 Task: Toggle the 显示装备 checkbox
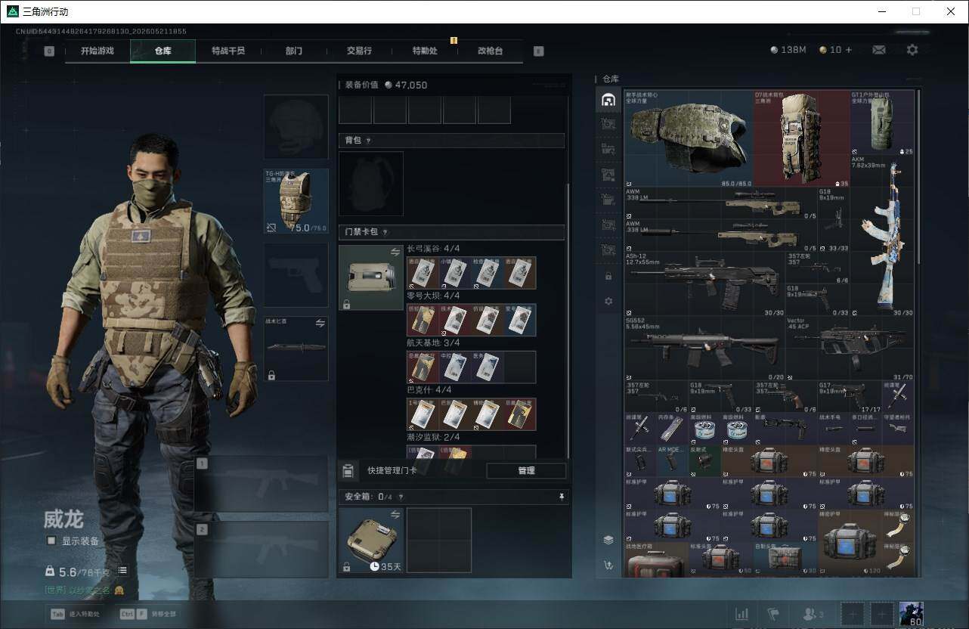[x=51, y=541]
